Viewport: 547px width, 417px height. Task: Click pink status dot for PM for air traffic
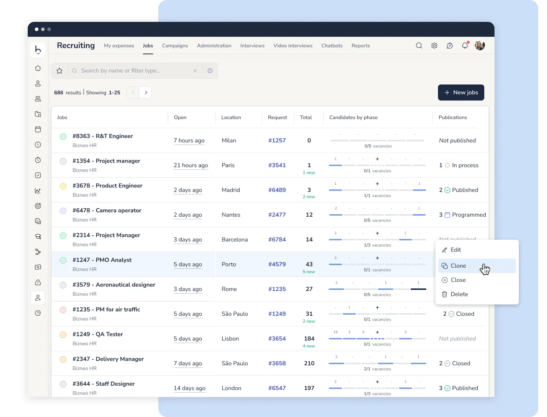[x=63, y=310]
